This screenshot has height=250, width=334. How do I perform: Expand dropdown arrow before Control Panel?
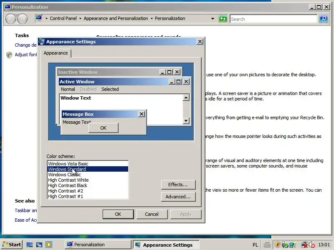pos(46,19)
